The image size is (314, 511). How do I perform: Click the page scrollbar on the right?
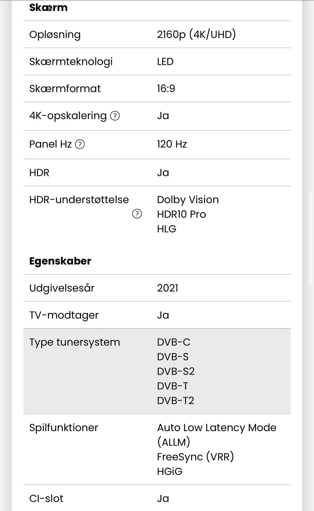pyautogui.click(x=311, y=238)
